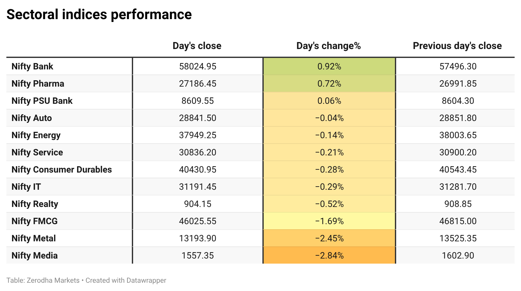Select the Nifty PSU Bank row label

click(42, 101)
